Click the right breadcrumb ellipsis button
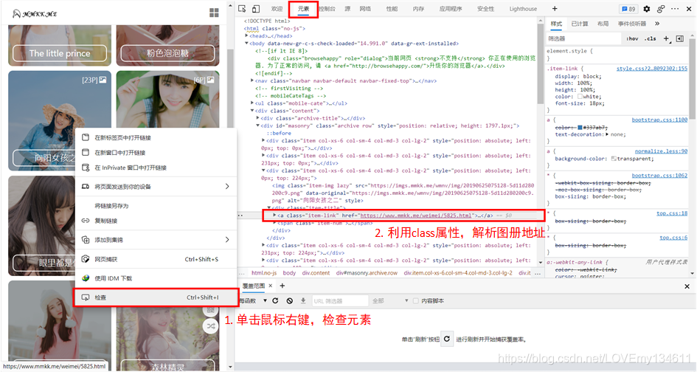Viewport: 697px width, 372px height. pyautogui.click(x=538, y=273)
